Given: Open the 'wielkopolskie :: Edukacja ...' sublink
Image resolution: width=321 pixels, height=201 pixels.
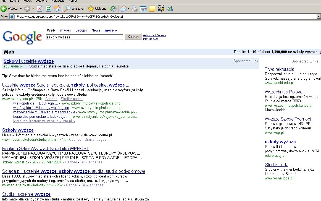Looking at the screenshot, I should coord(36,103).
